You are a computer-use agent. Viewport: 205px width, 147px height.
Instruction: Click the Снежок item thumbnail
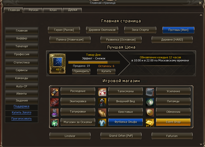tap(58, 63)
